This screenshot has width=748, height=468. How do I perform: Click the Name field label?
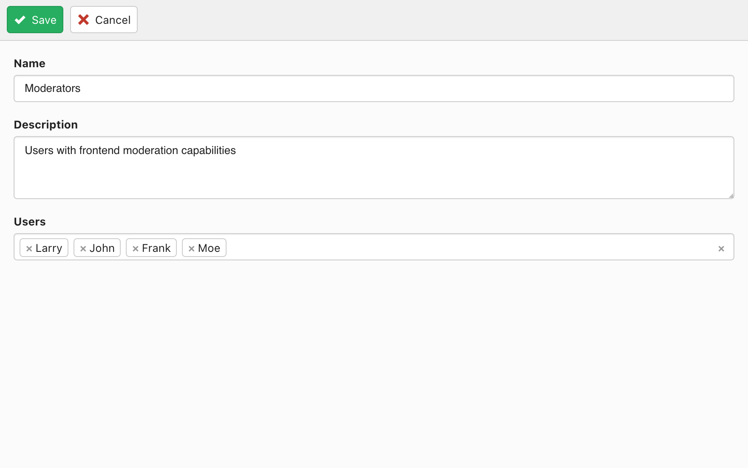[29, 63]
